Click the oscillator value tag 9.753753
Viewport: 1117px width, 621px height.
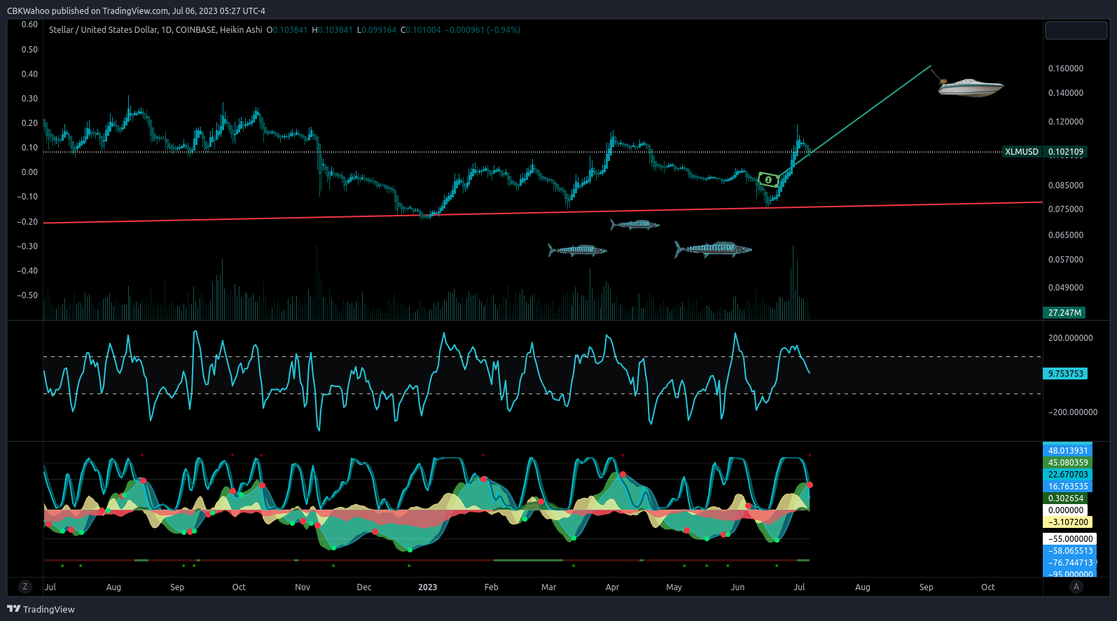[1066, 374]
